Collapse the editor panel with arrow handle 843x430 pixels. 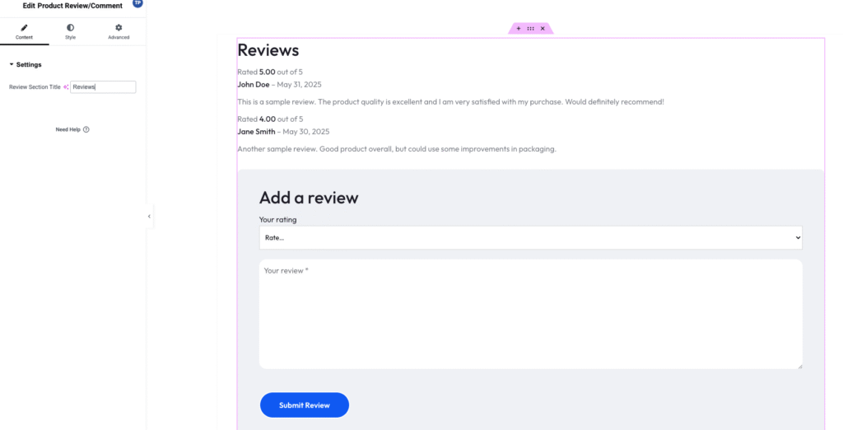(149, 217)
